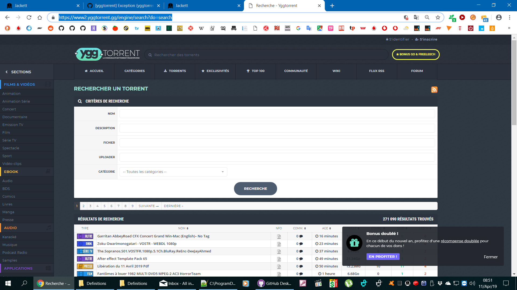Expand the bookmarks overflow chevron
517x290 pixels.
point(509,28)
